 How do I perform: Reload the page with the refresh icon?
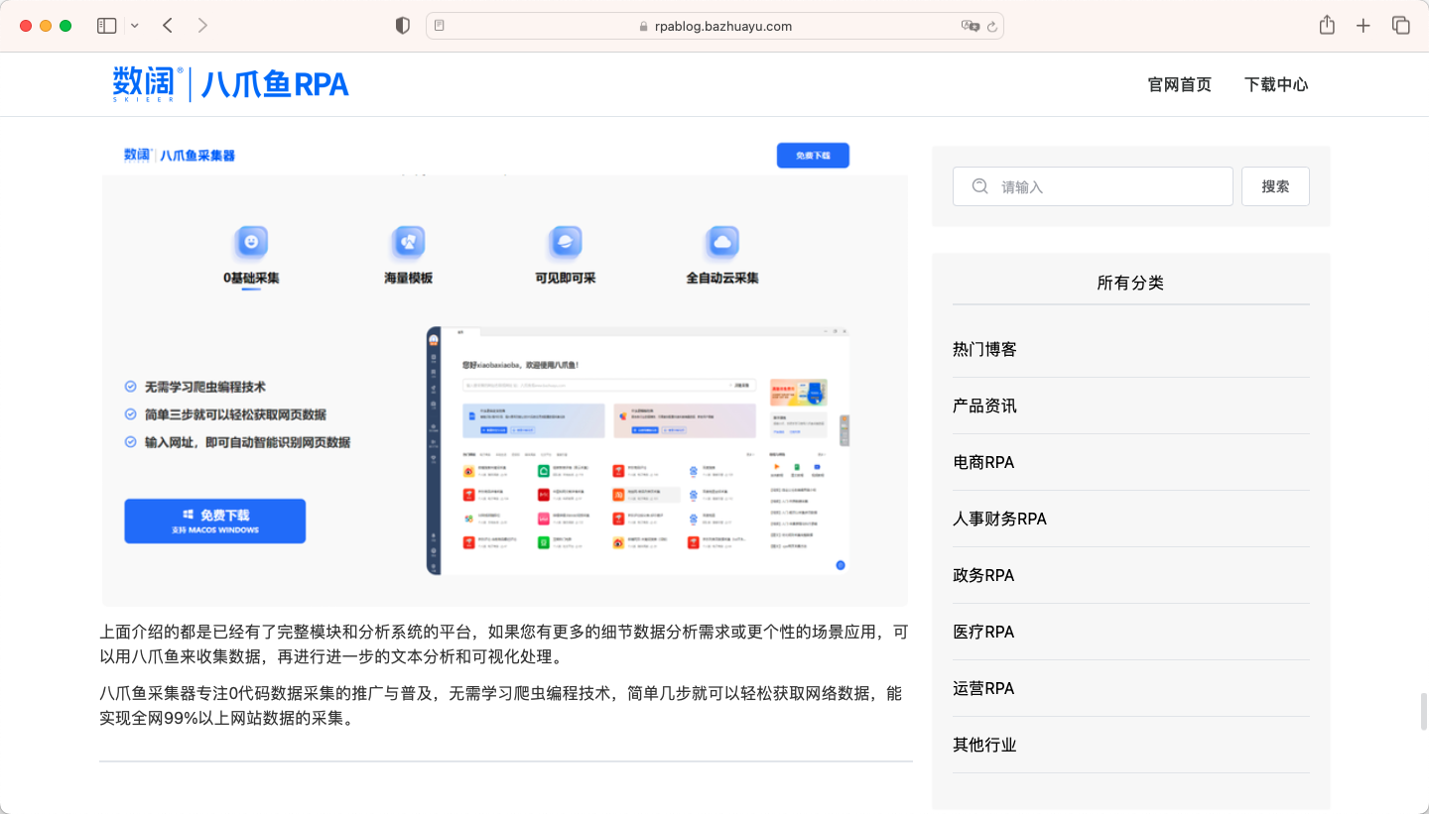click(x=991, y=27)
